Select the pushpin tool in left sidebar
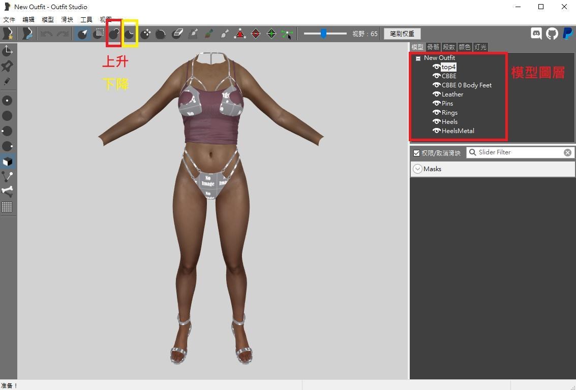 coord(7,66)
